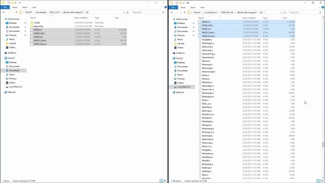Click New folder icon in TDM-GCC-64 title bar
This screenshot has width=325, height=183.
tap(181, 3)
